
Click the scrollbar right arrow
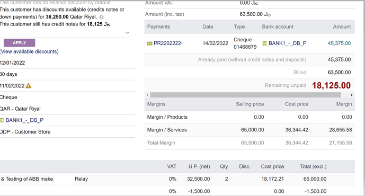click(x=352, y=95)
